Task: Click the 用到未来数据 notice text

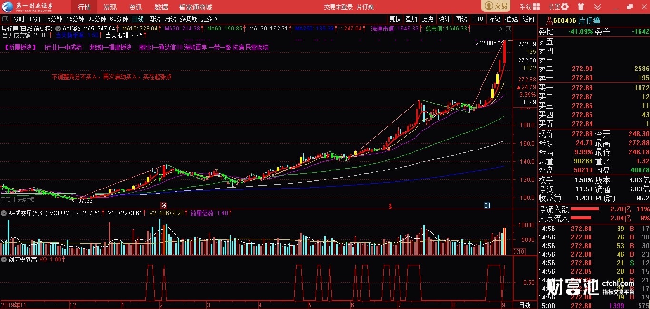Action: [x=18, y=200]
